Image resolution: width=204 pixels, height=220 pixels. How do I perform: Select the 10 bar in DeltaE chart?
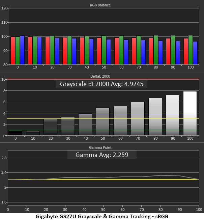[x=33, y=133]
